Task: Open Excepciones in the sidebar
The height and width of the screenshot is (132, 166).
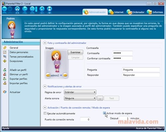Action: click(x=16, y=61)
